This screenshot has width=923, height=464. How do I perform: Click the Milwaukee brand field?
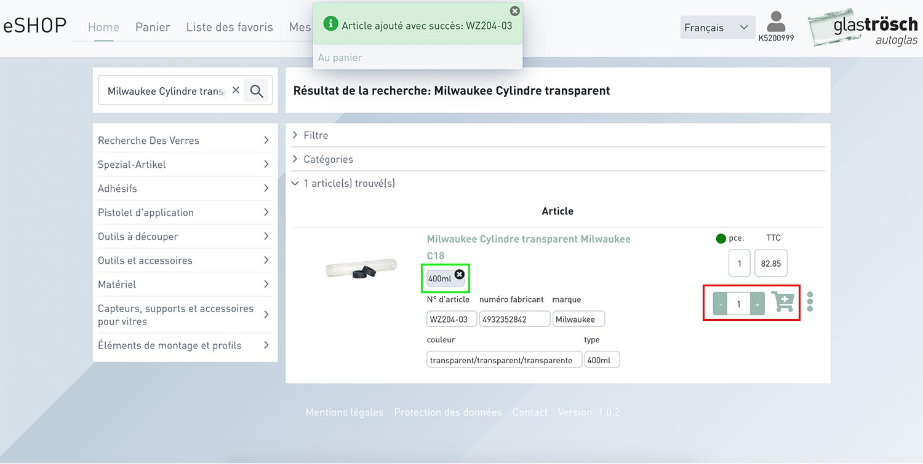click(578, 319)
